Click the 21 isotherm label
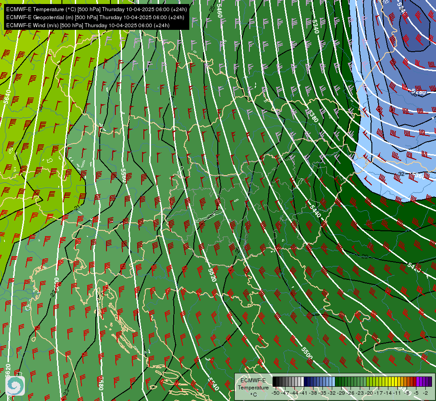The height and width of the screenshot is (401, 436). [77, 207]
